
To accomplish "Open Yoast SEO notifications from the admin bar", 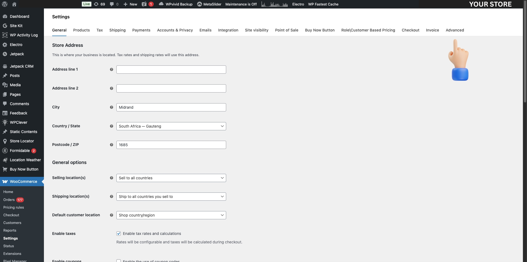I will 147,4.
